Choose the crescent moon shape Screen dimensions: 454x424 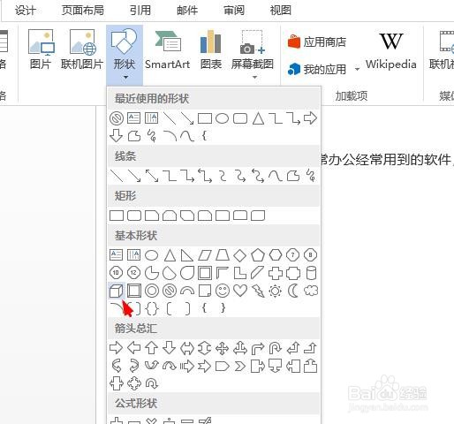[x=293, y=291]
